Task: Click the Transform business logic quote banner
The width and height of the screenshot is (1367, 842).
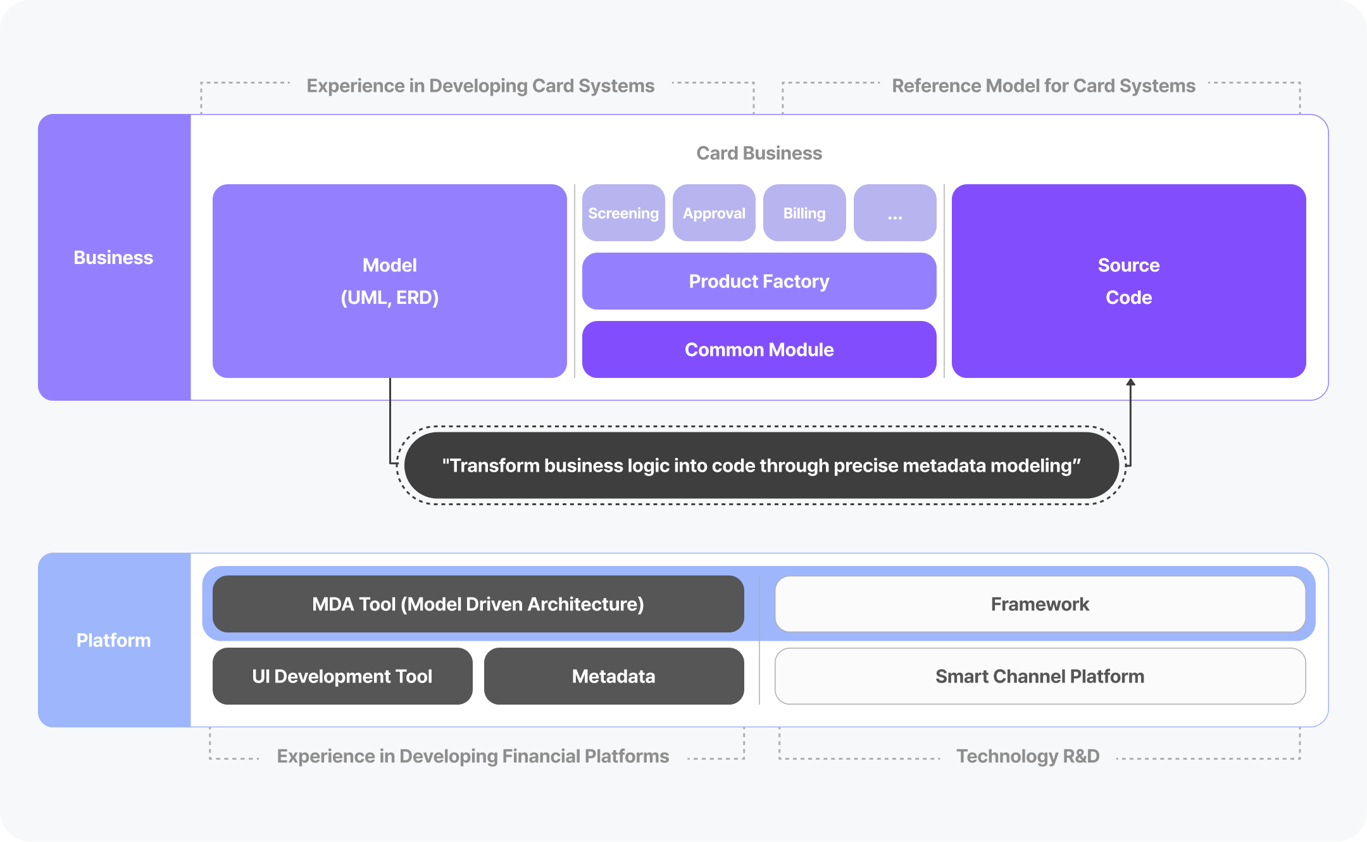Action: [x=761, y=465]
